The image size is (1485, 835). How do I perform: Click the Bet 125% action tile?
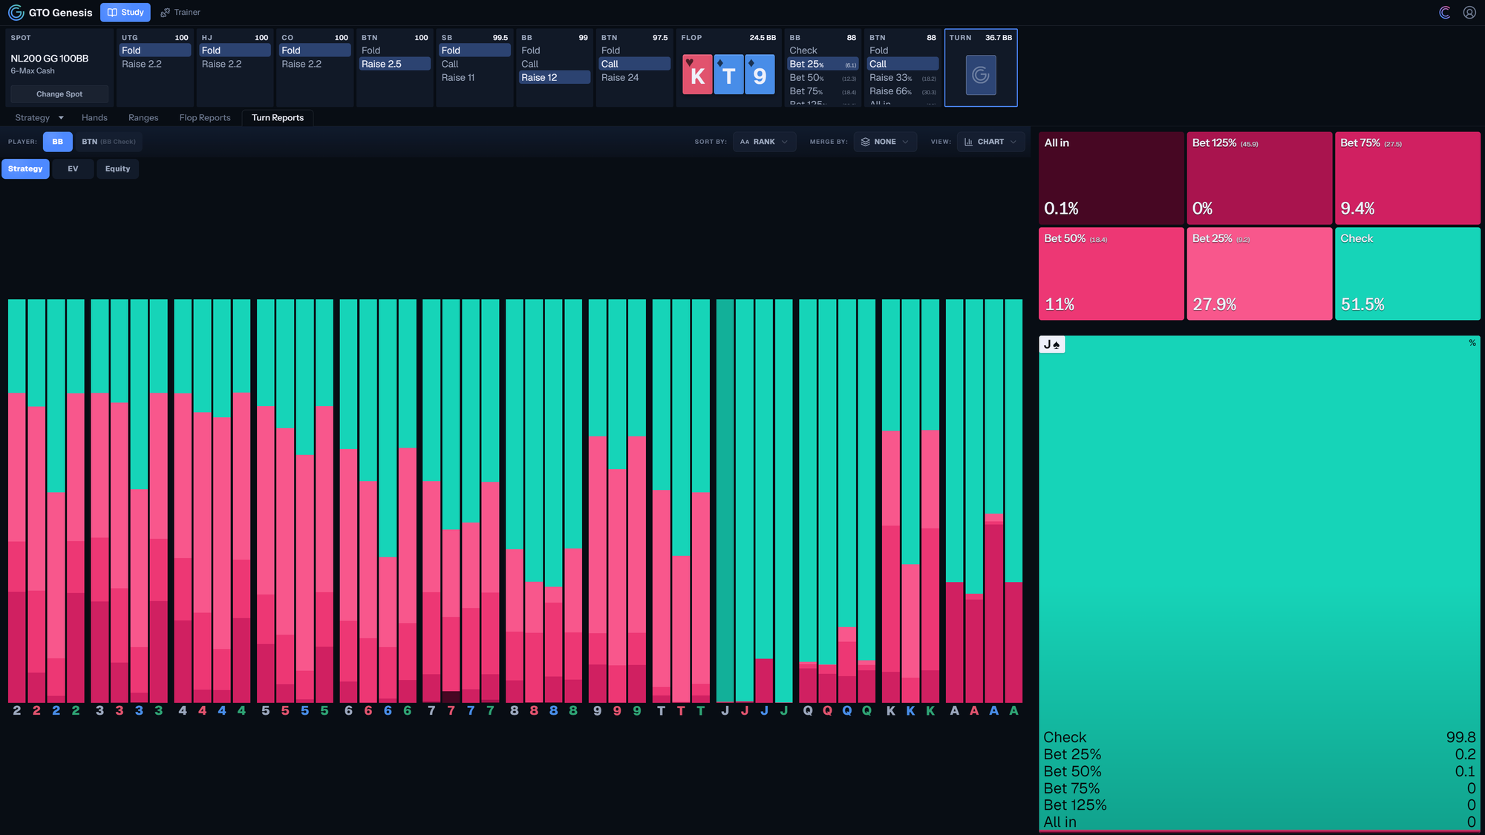[x=1259, y=178]
